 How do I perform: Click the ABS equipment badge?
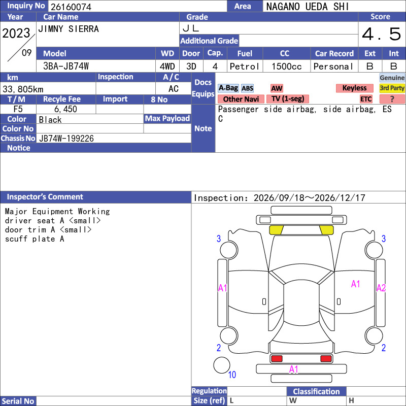coord(247,88)
